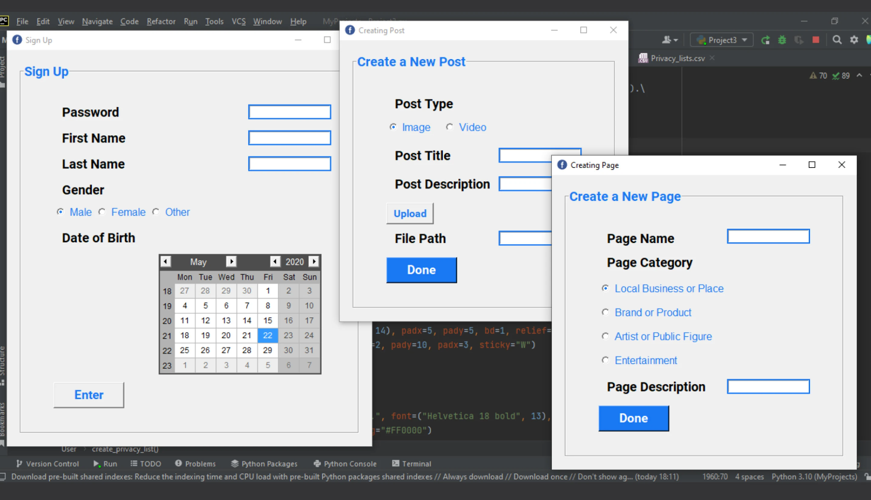The image size is (871, 500).
Task: Select day 15 in May calendar
Action: coord(268,320)
